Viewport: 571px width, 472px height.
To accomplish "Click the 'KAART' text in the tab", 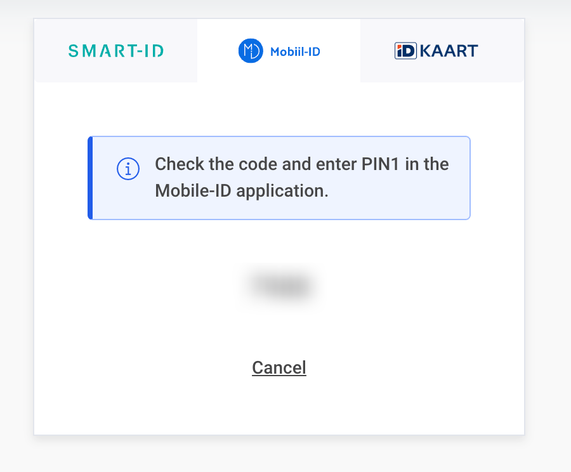I will [449, 51].
